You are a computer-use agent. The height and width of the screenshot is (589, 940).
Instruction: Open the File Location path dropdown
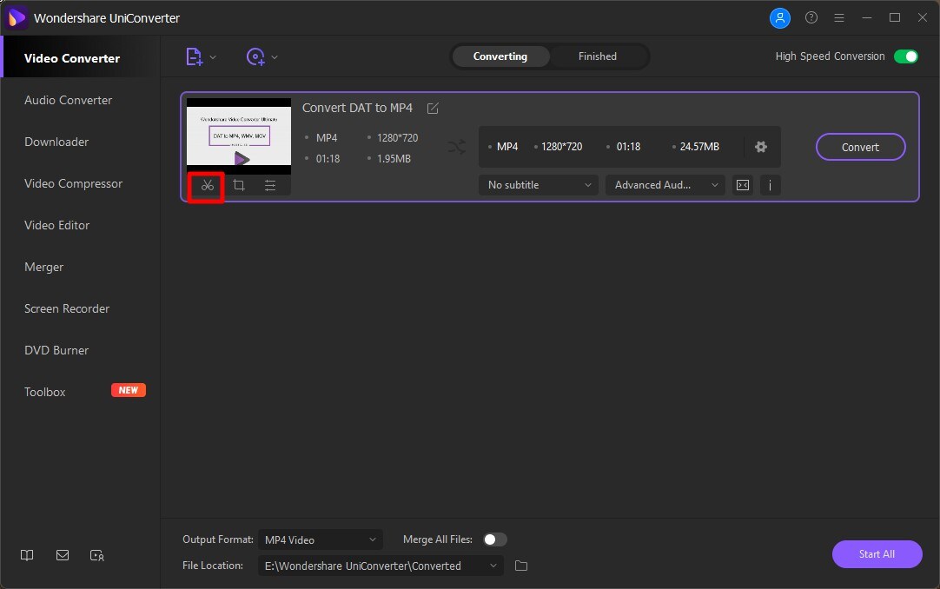[x=381, y=566]
